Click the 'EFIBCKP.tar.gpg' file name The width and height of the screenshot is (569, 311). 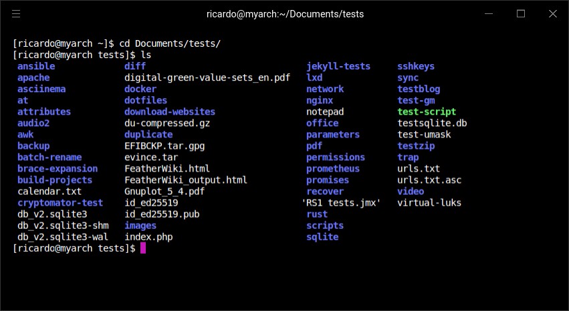[x=164, y=146]
